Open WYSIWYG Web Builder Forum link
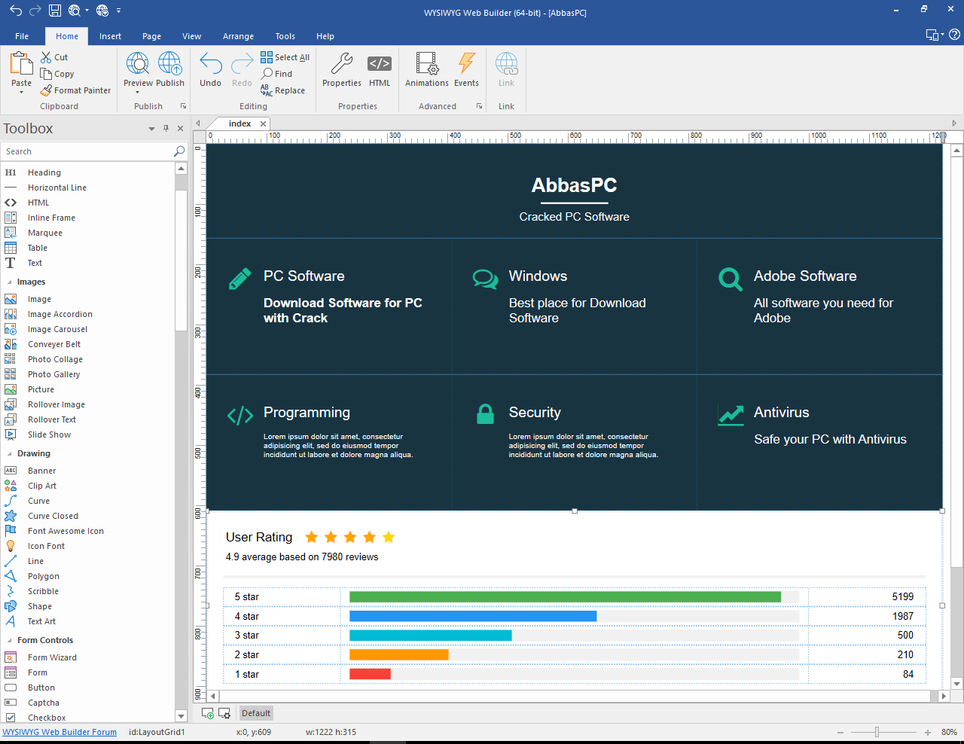Viewport: 964px width, 744px height. (59, 732)
